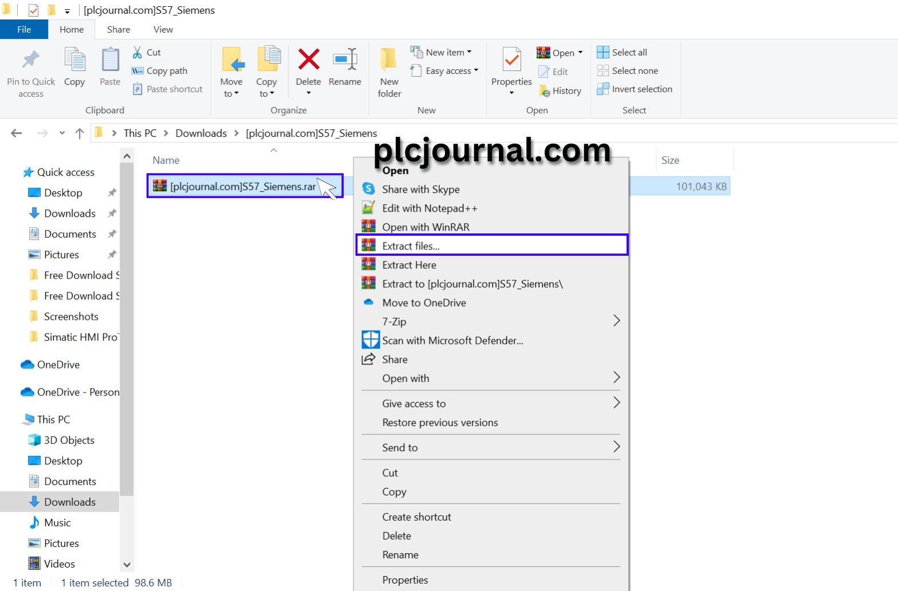Go back with the Back arrow
The width and height of the screenshot is (898, 591).
click(x=17, y=133)
